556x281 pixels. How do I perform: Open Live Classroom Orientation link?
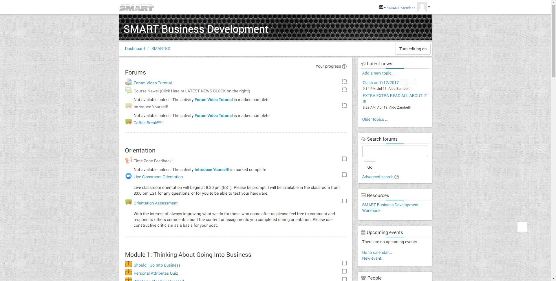pyautogui.click(x=158, y=177)
